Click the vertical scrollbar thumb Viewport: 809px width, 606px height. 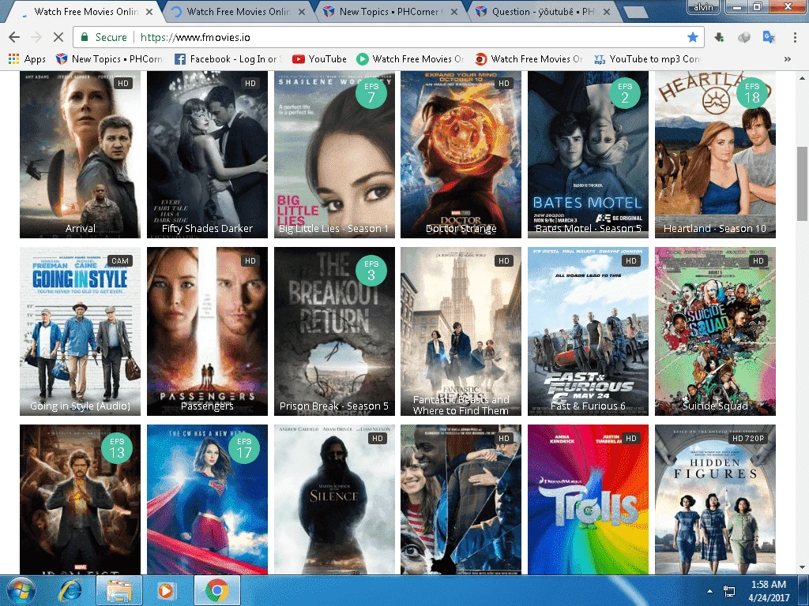[x=802, y=183]
